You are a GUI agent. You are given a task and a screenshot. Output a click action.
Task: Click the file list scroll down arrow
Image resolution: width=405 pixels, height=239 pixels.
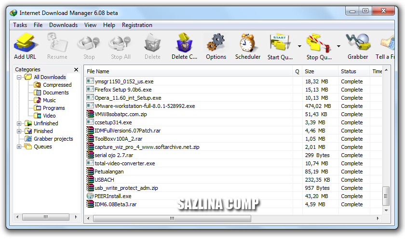(386, 211)
